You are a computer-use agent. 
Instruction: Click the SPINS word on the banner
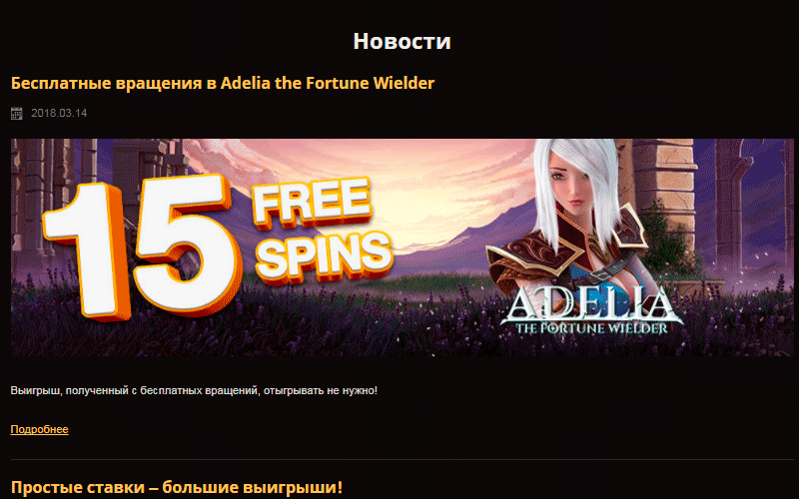point(324,256)
